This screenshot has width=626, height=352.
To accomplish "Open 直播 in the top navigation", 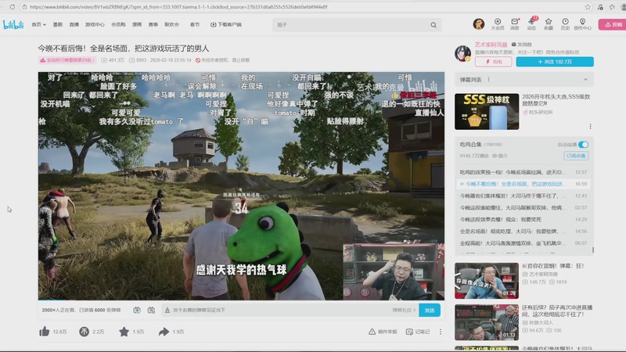I will pyautogui.click(x=74, y=25).
